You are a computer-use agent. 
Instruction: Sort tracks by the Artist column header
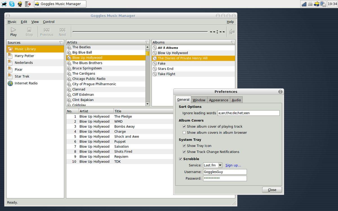(96, 111)
